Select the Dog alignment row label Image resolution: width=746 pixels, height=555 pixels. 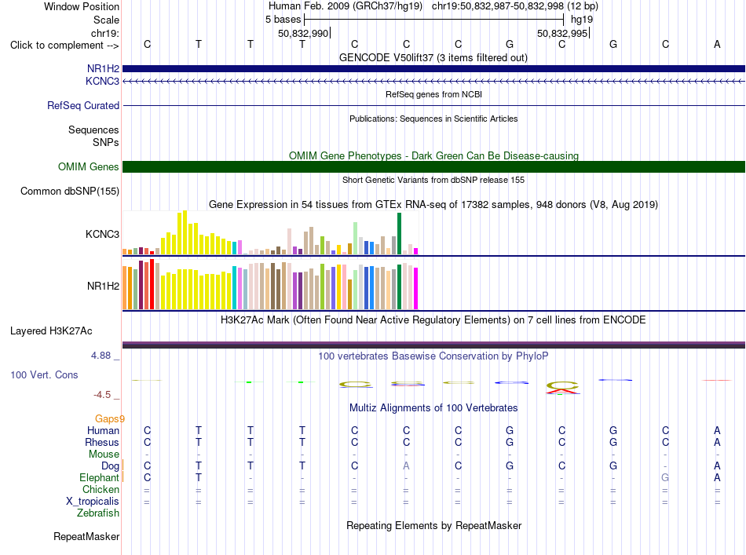110,466
